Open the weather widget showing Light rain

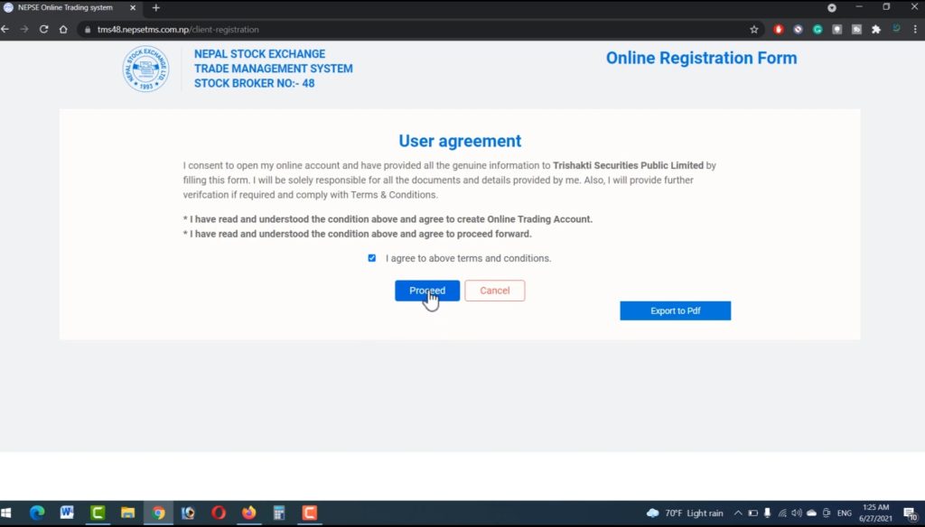pyautogui.click(x=685, y=513)
